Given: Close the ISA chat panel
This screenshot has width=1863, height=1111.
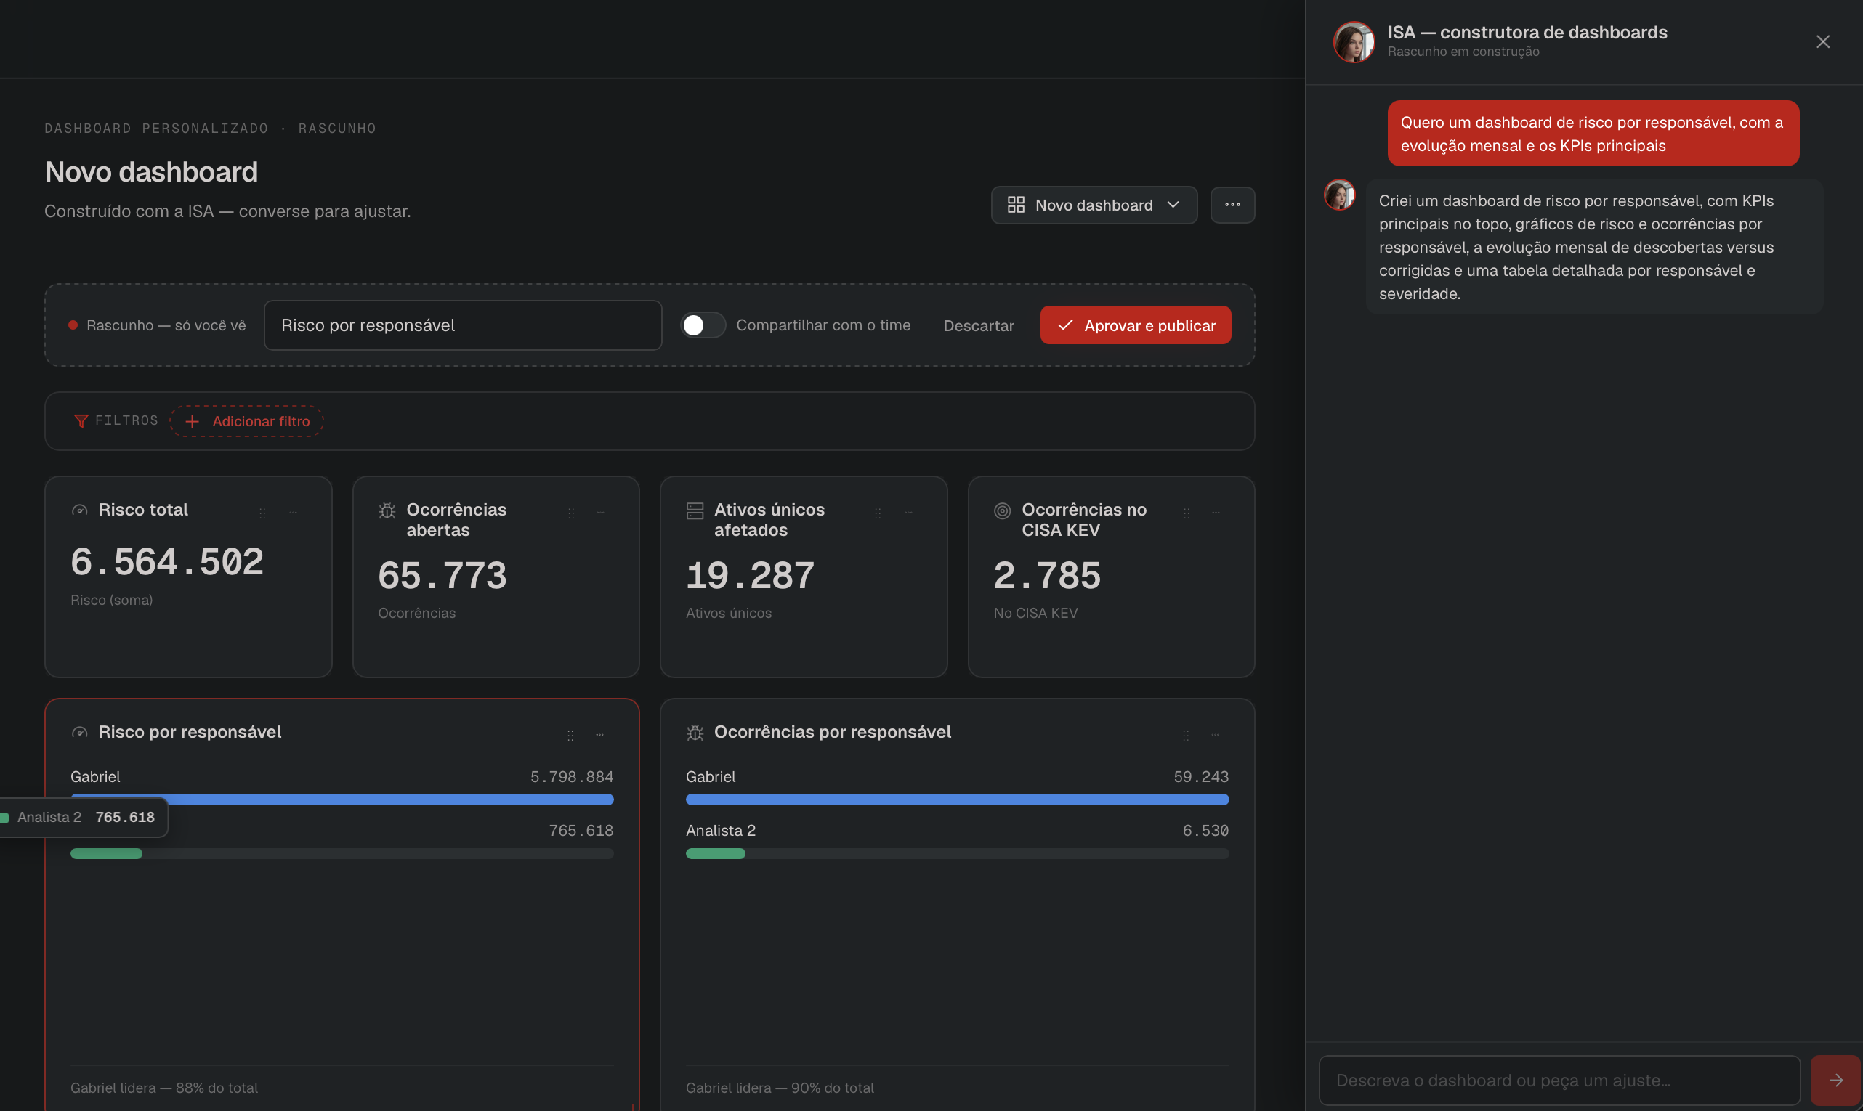Looking at the screenshot, I should click(x=1822, y=42).
